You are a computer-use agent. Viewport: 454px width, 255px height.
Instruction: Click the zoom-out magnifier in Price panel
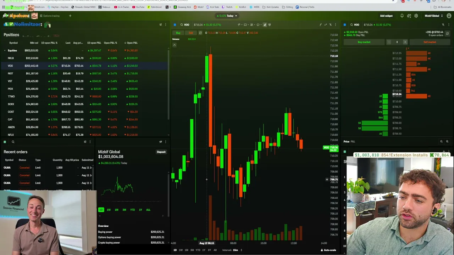[441, 142]
